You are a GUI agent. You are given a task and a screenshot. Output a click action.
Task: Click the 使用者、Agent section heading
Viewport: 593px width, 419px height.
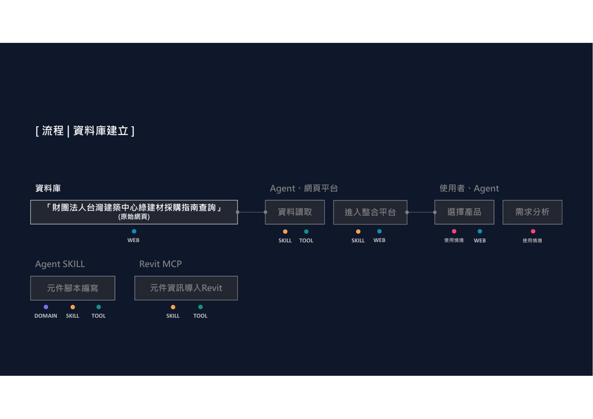(469, 188)
